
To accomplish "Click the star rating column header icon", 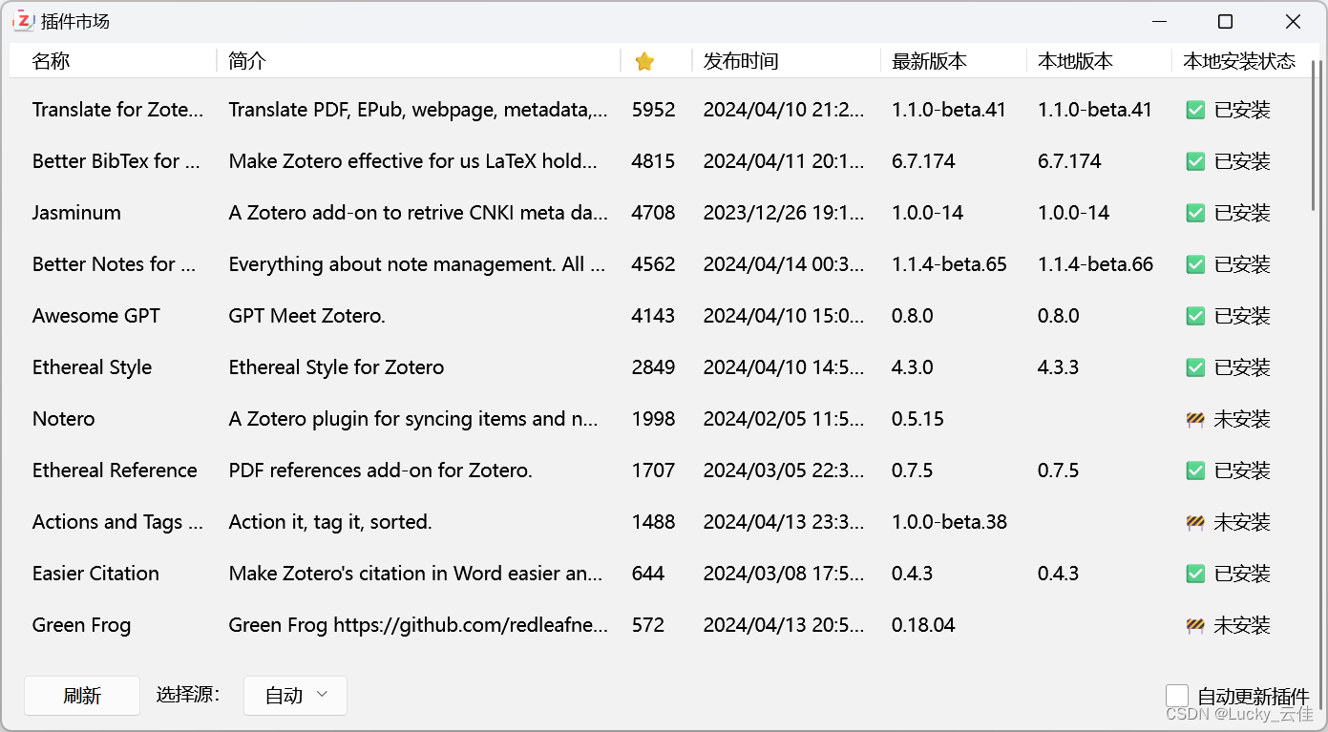I will pyautogui.click(x=644, y=62).
